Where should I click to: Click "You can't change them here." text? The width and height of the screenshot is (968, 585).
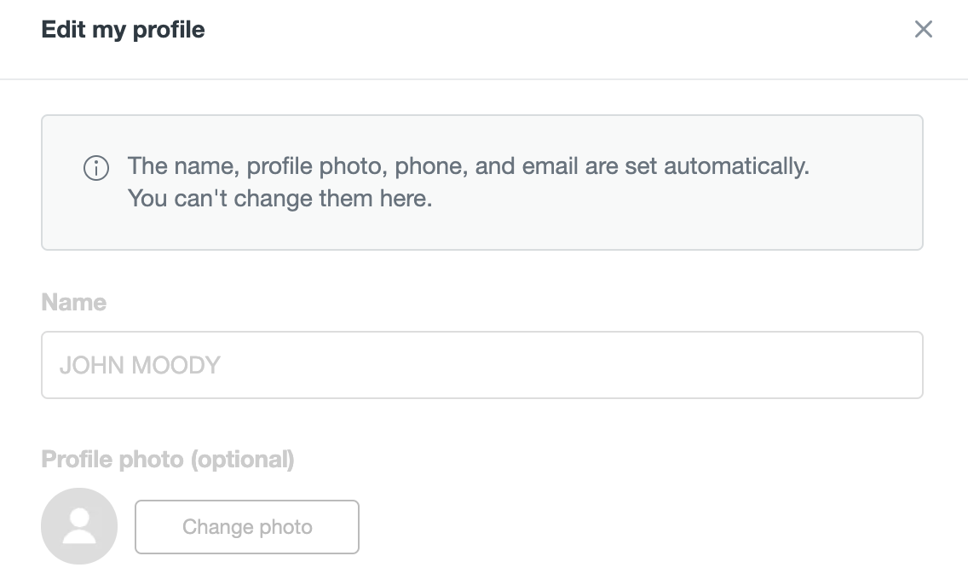point(279,199)
